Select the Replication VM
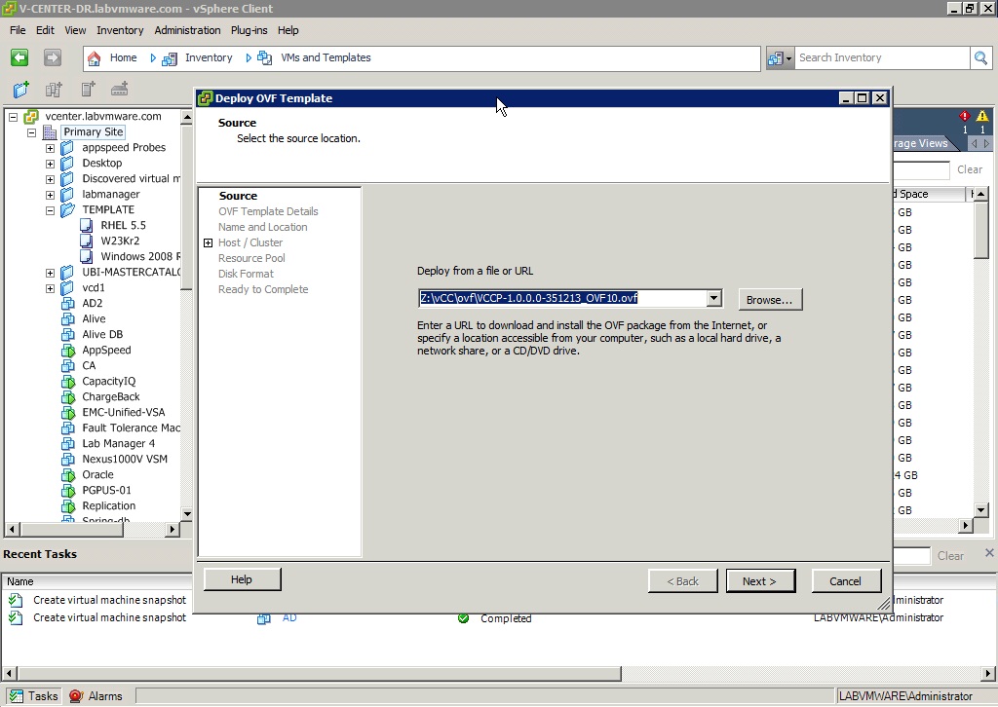 (x=109, y=506)
